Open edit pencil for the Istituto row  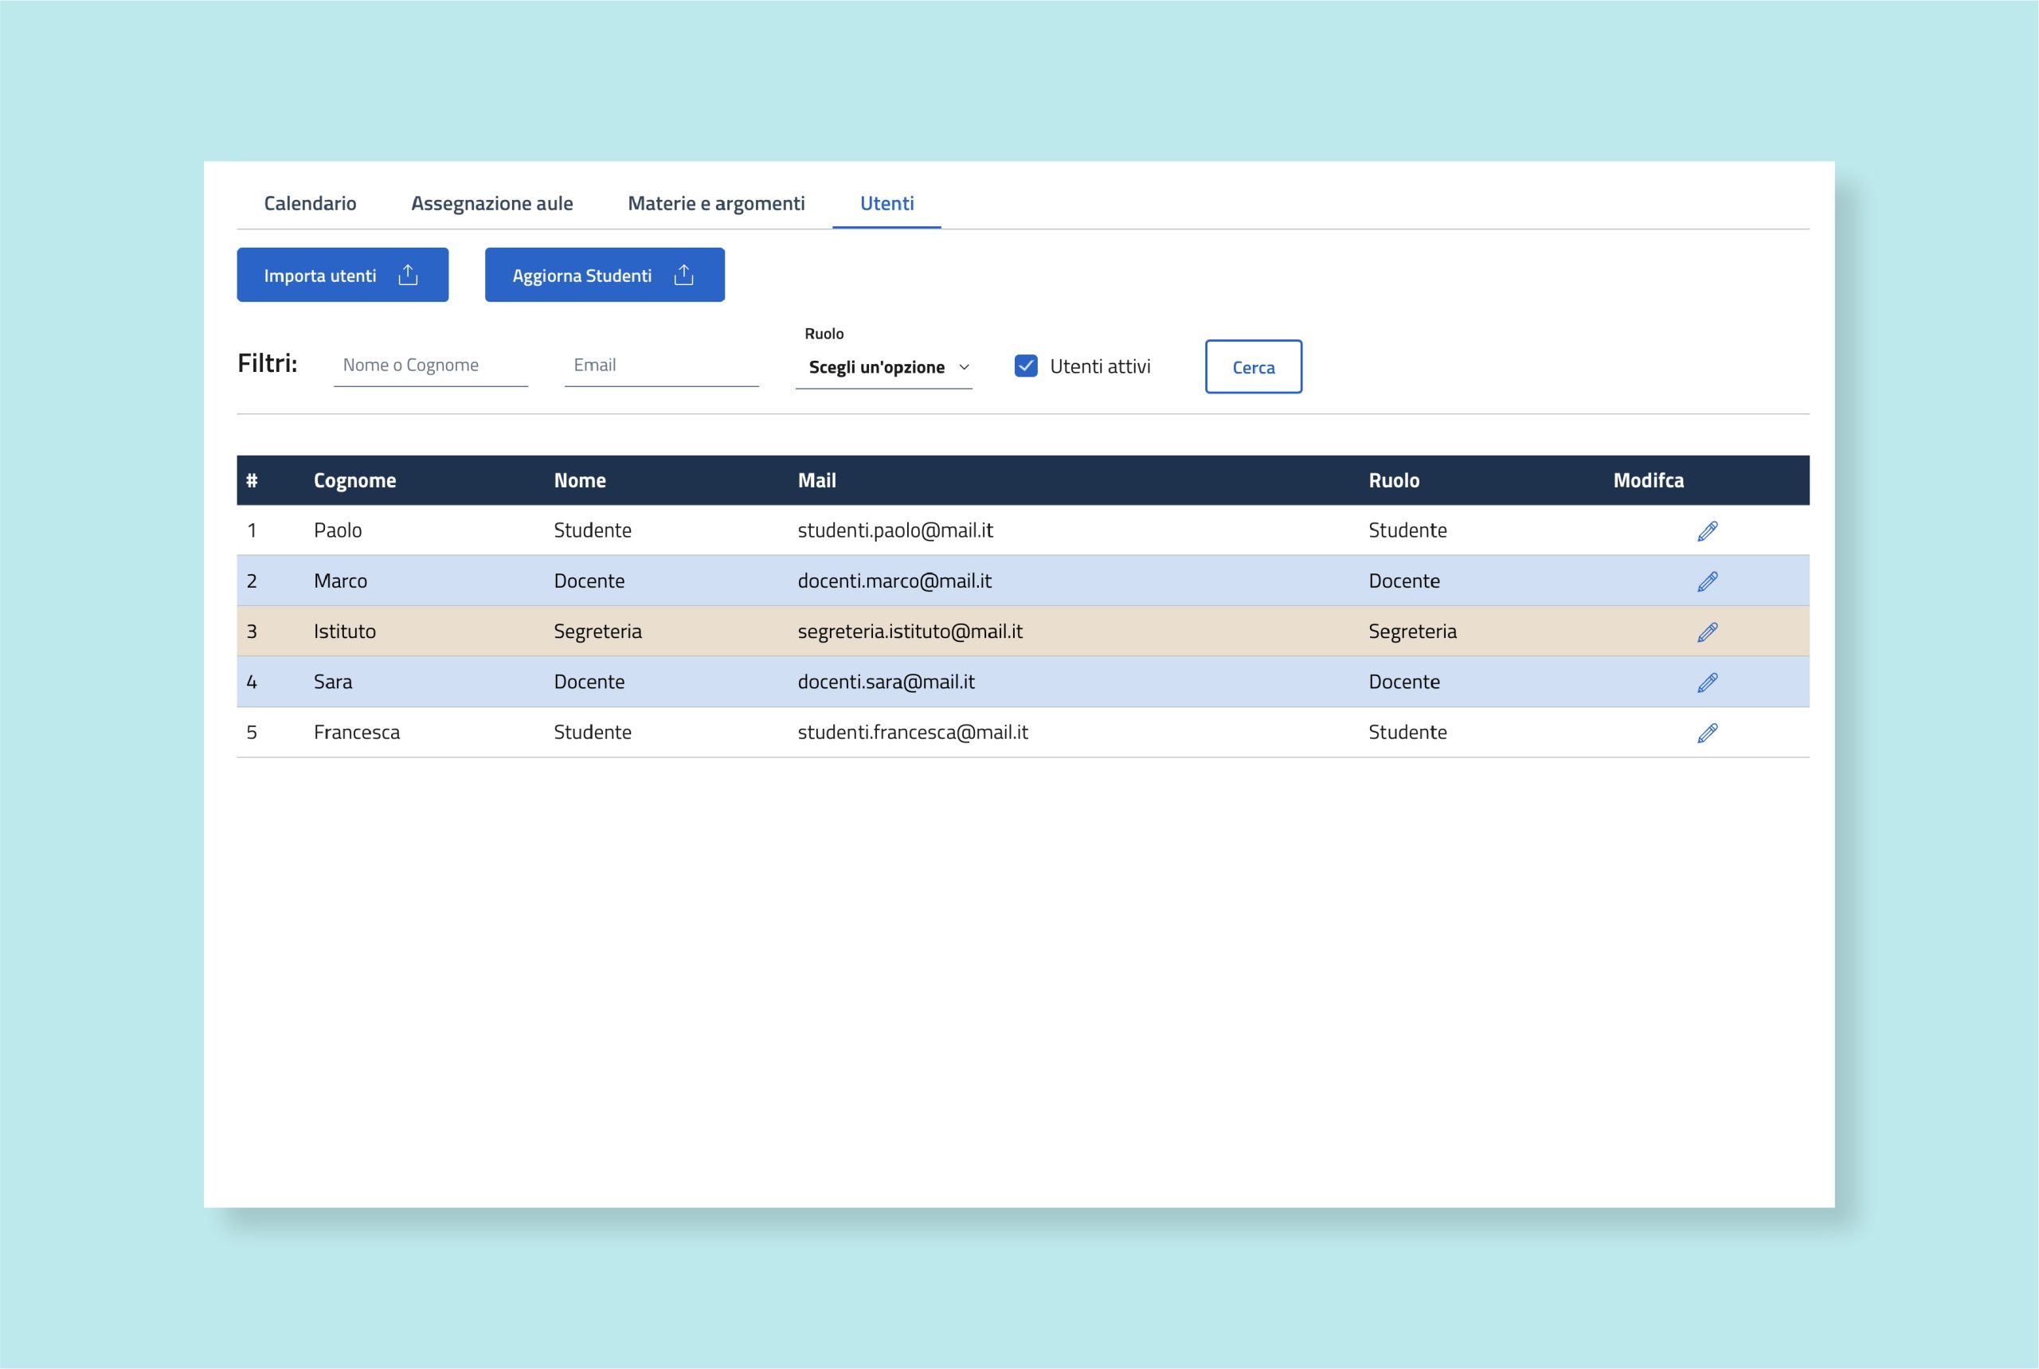click(x=1707, y=632)
